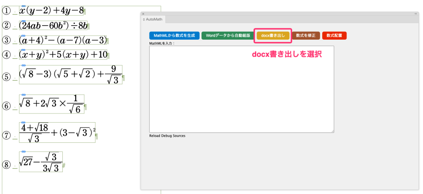The width and height of the screenshot is (423, 194).
Task: Click Reload Debug Sources link
Action: pos(167,136)
